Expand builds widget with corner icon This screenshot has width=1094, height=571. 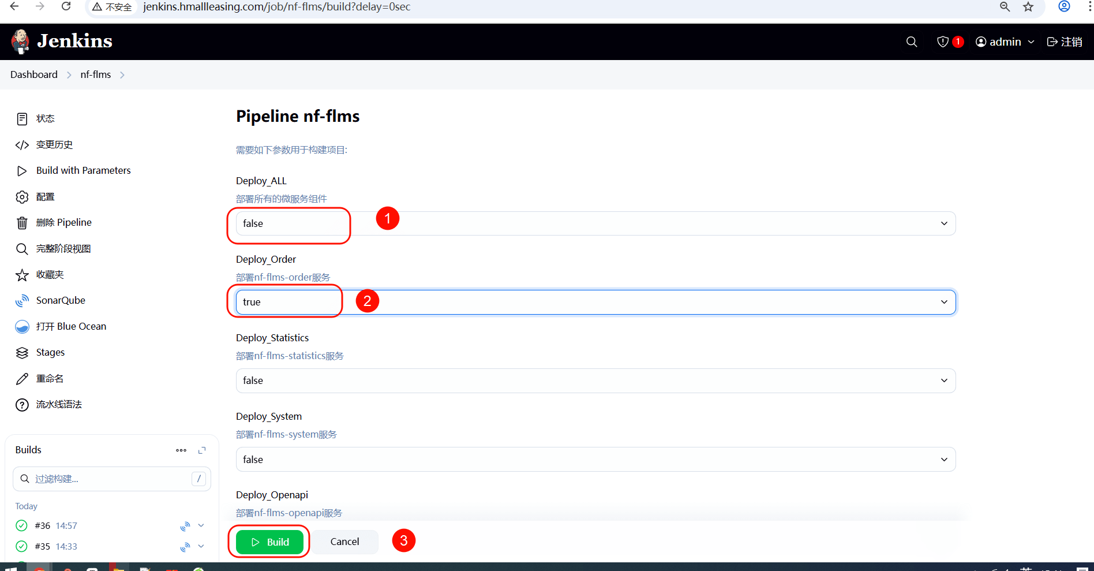click(202, 450)
